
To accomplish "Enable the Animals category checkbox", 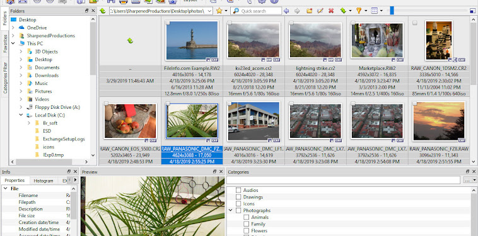I will (x=247, y=217).
